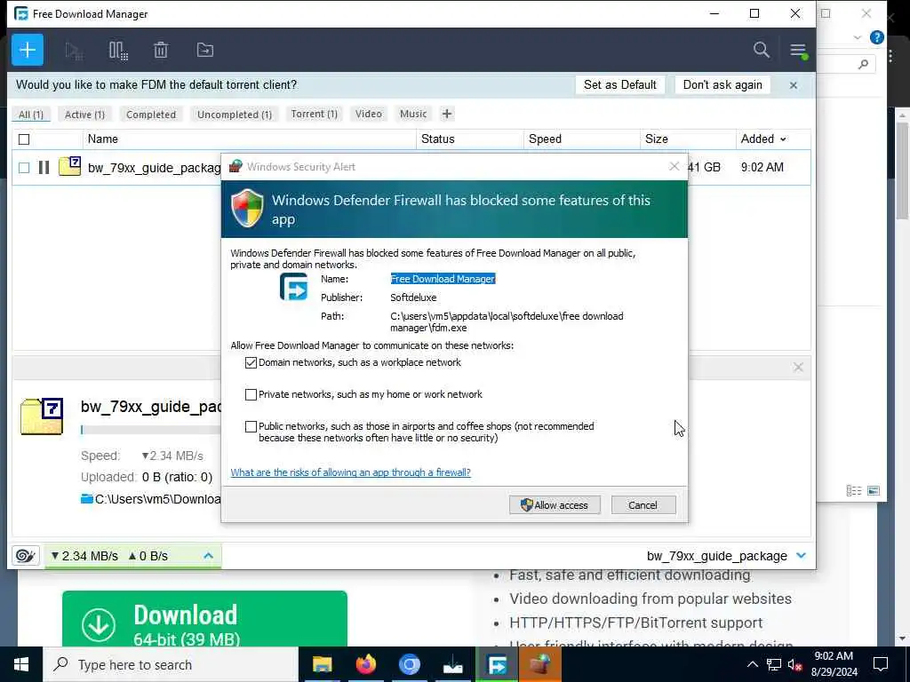Switch to Active (1) tab

coord(84,115)
